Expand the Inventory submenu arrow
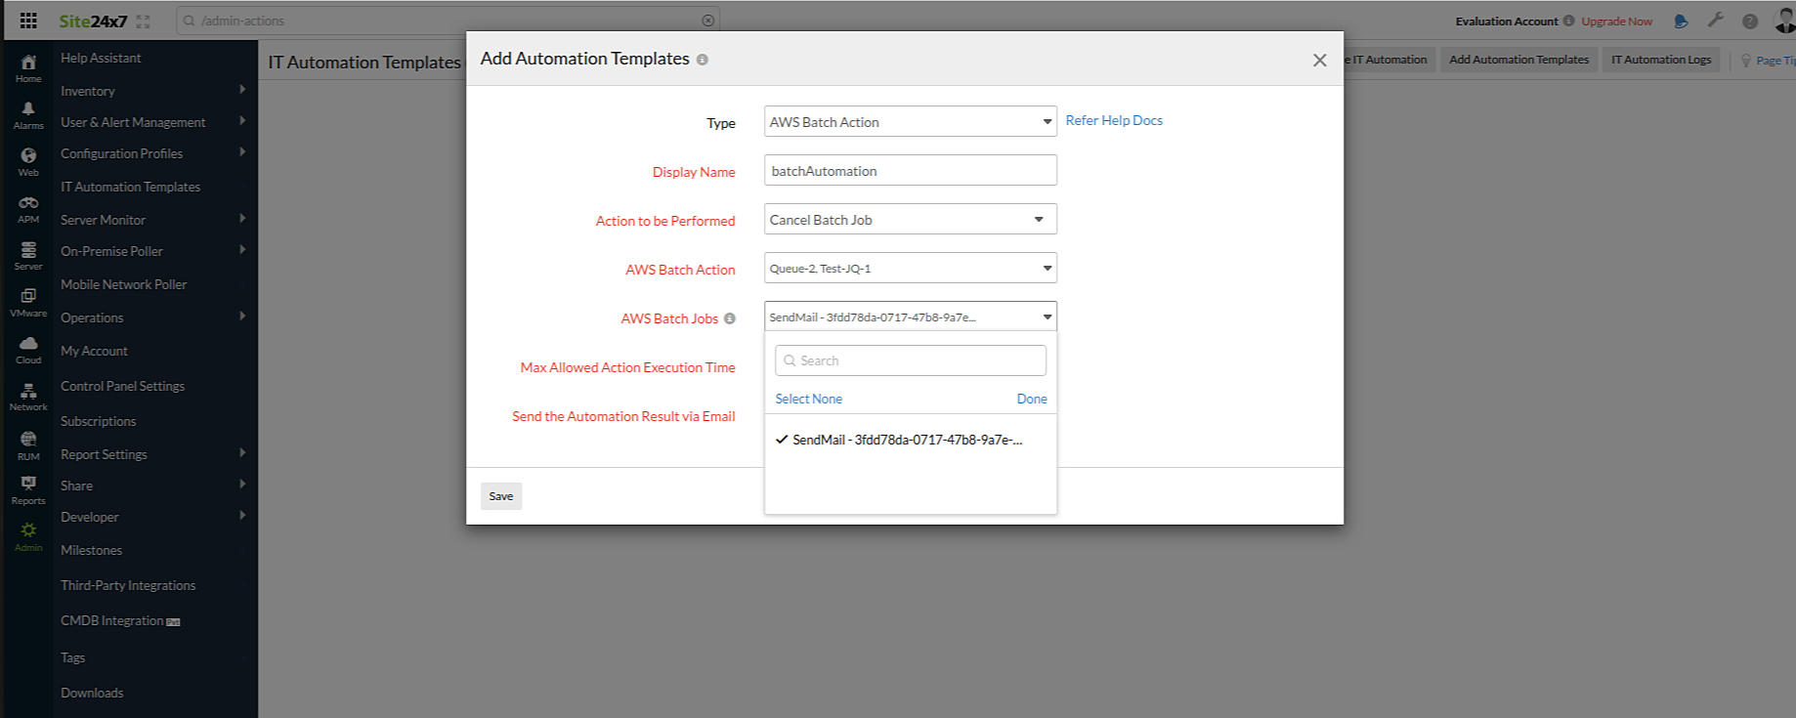Screen dimensions: 1796x718 [242, 90]
